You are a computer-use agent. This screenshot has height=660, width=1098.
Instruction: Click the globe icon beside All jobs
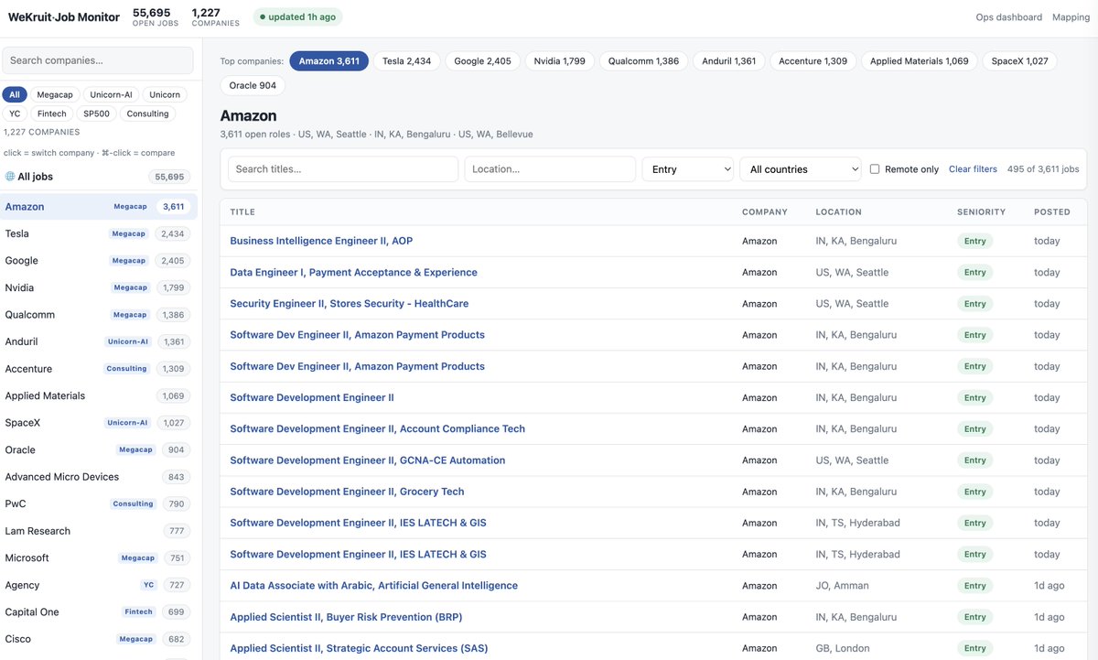pyautogui.click(x=10, y=177)
